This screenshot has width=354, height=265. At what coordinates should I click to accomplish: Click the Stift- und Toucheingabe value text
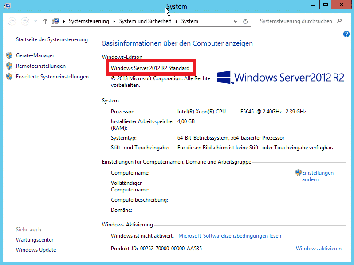pos(255,148)
